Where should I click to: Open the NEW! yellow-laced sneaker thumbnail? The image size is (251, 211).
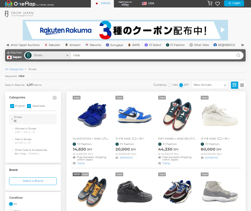click(92, 191)
